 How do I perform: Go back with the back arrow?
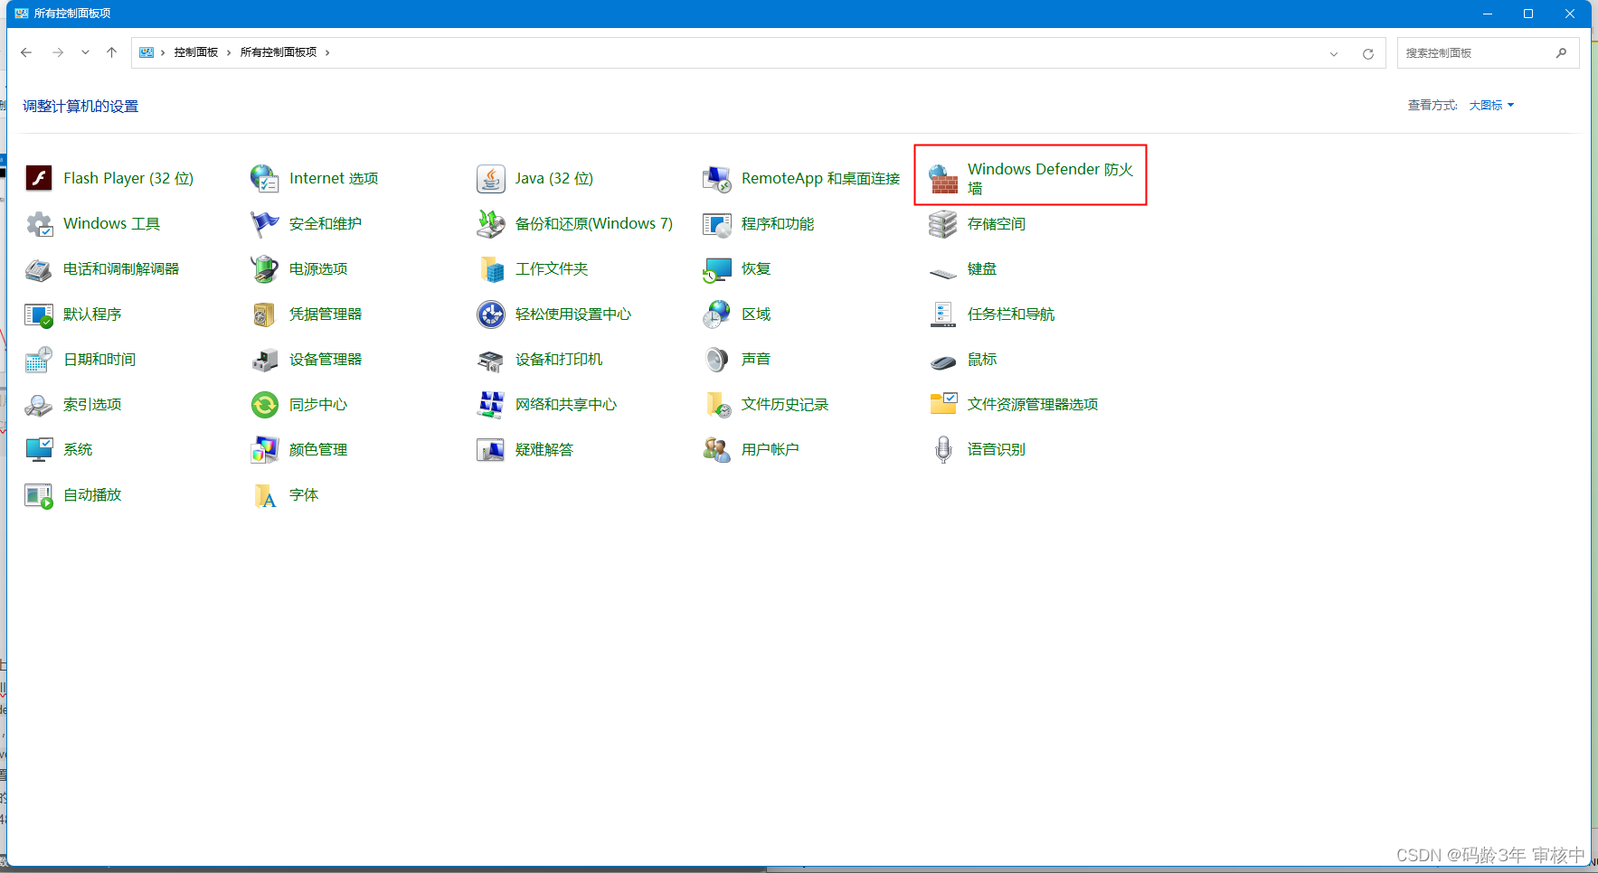pyautogui.click(x=26, y=52)
